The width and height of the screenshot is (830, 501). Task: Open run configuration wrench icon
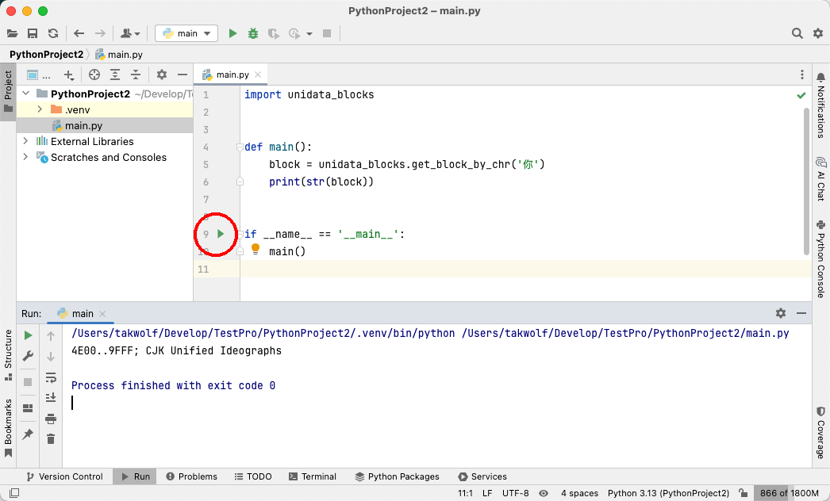tap(28, 356)
